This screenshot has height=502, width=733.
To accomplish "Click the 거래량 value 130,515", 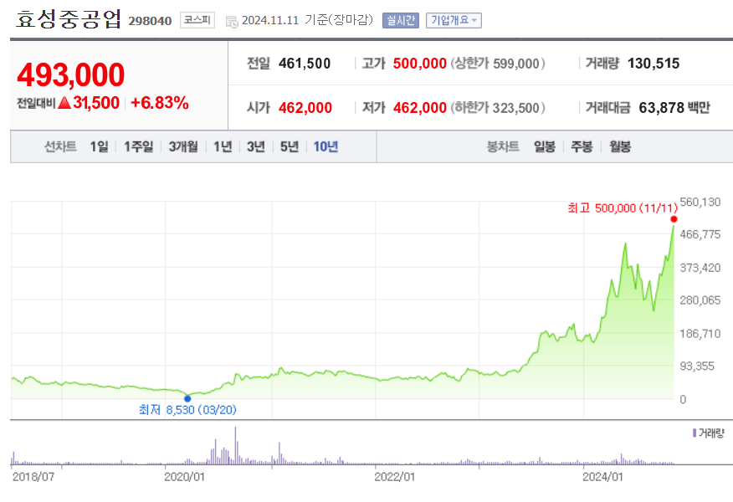I will point(654,64).
